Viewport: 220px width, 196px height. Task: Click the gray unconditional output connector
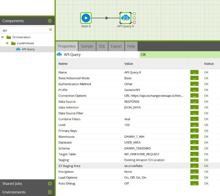click(x=134, y=18)
